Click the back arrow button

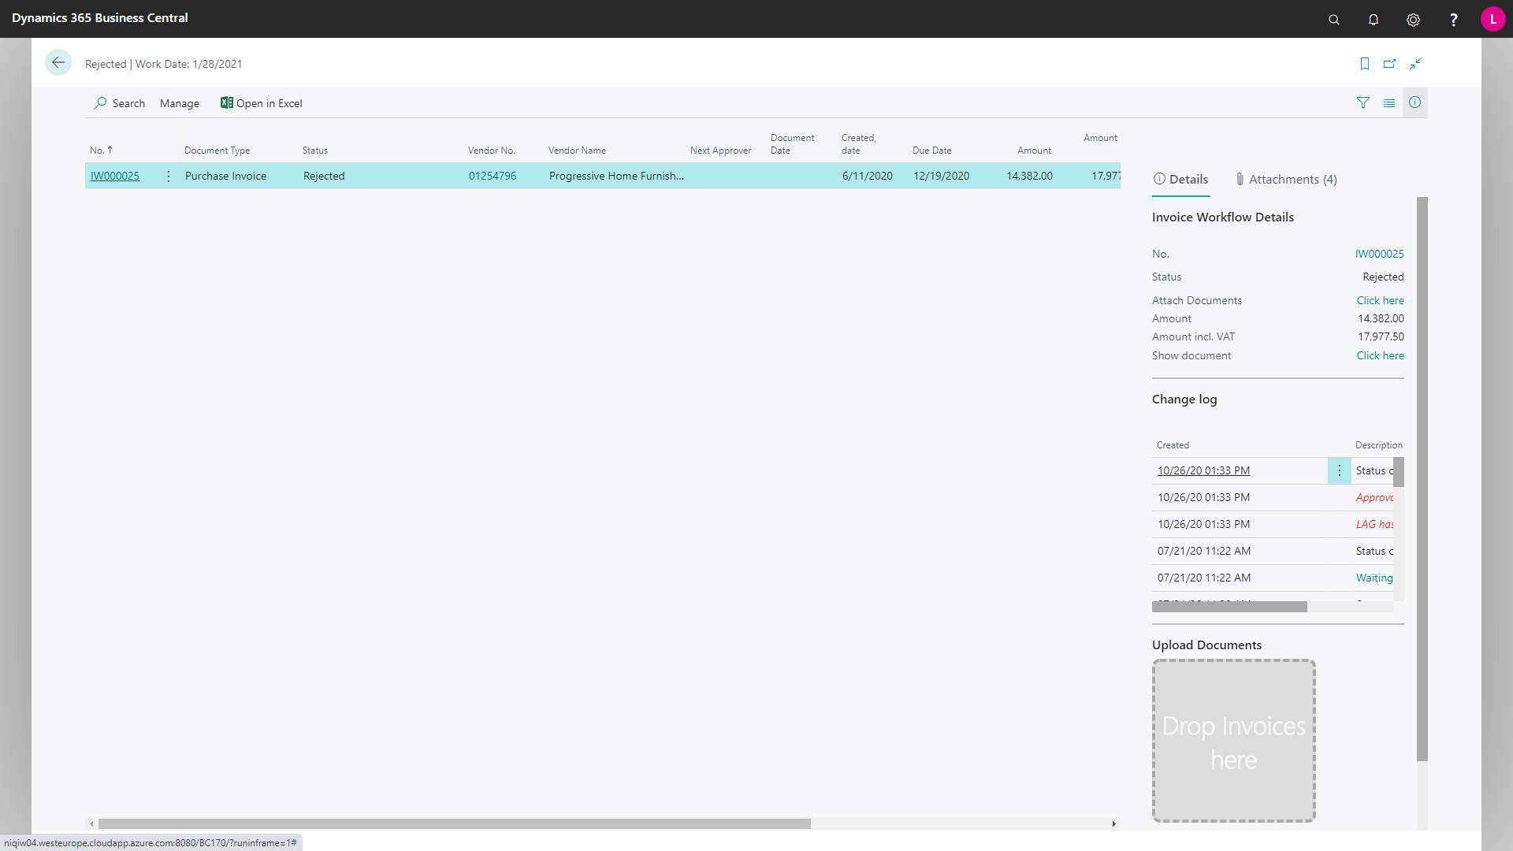[x=58, y=63]
